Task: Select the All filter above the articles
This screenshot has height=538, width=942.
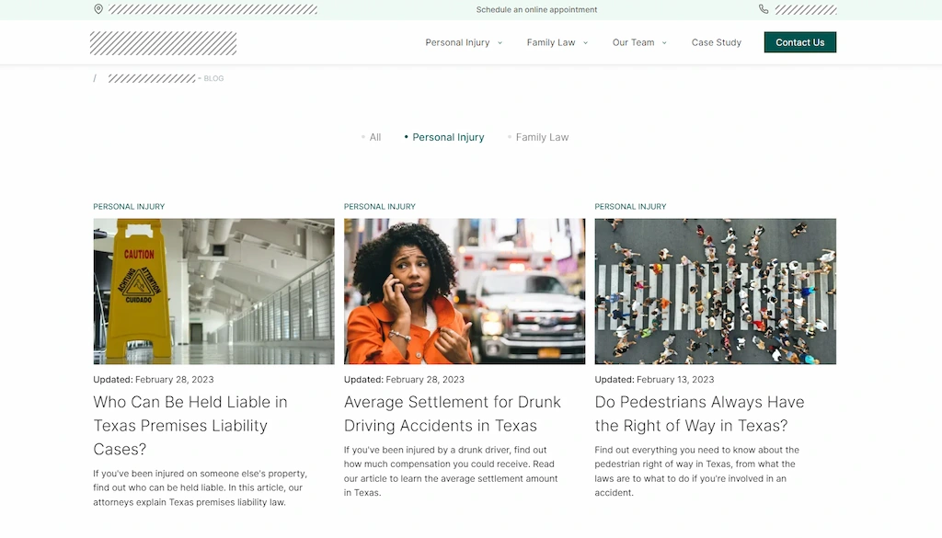Action: (375, 136)
